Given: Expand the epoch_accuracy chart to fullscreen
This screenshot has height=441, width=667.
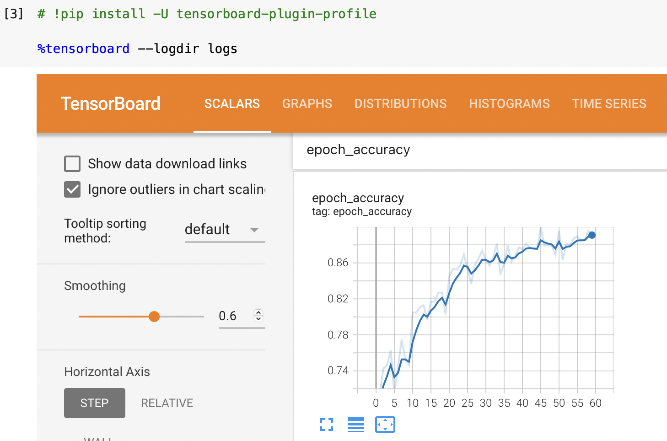Looking at the screenshot, I should coord(327,425).
